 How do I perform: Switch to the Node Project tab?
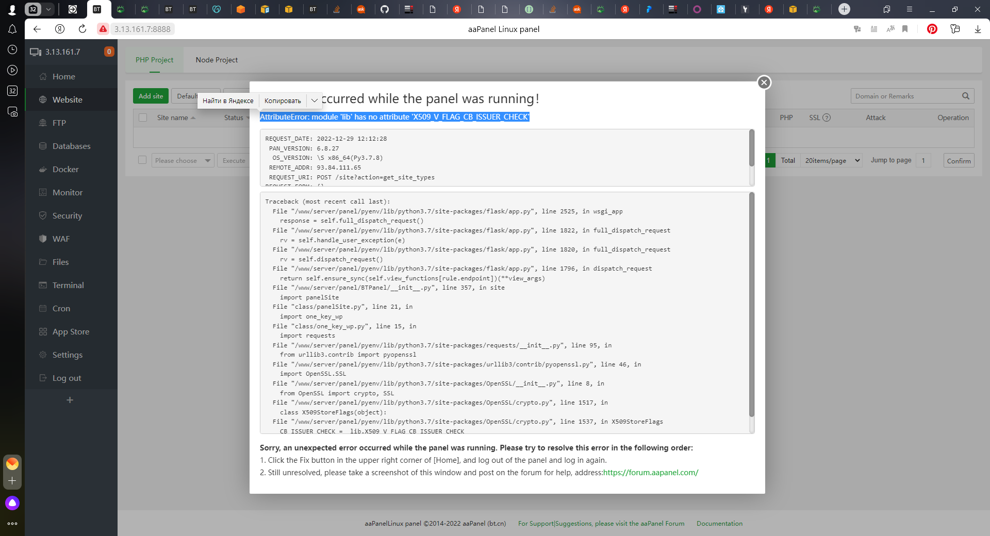217,60
